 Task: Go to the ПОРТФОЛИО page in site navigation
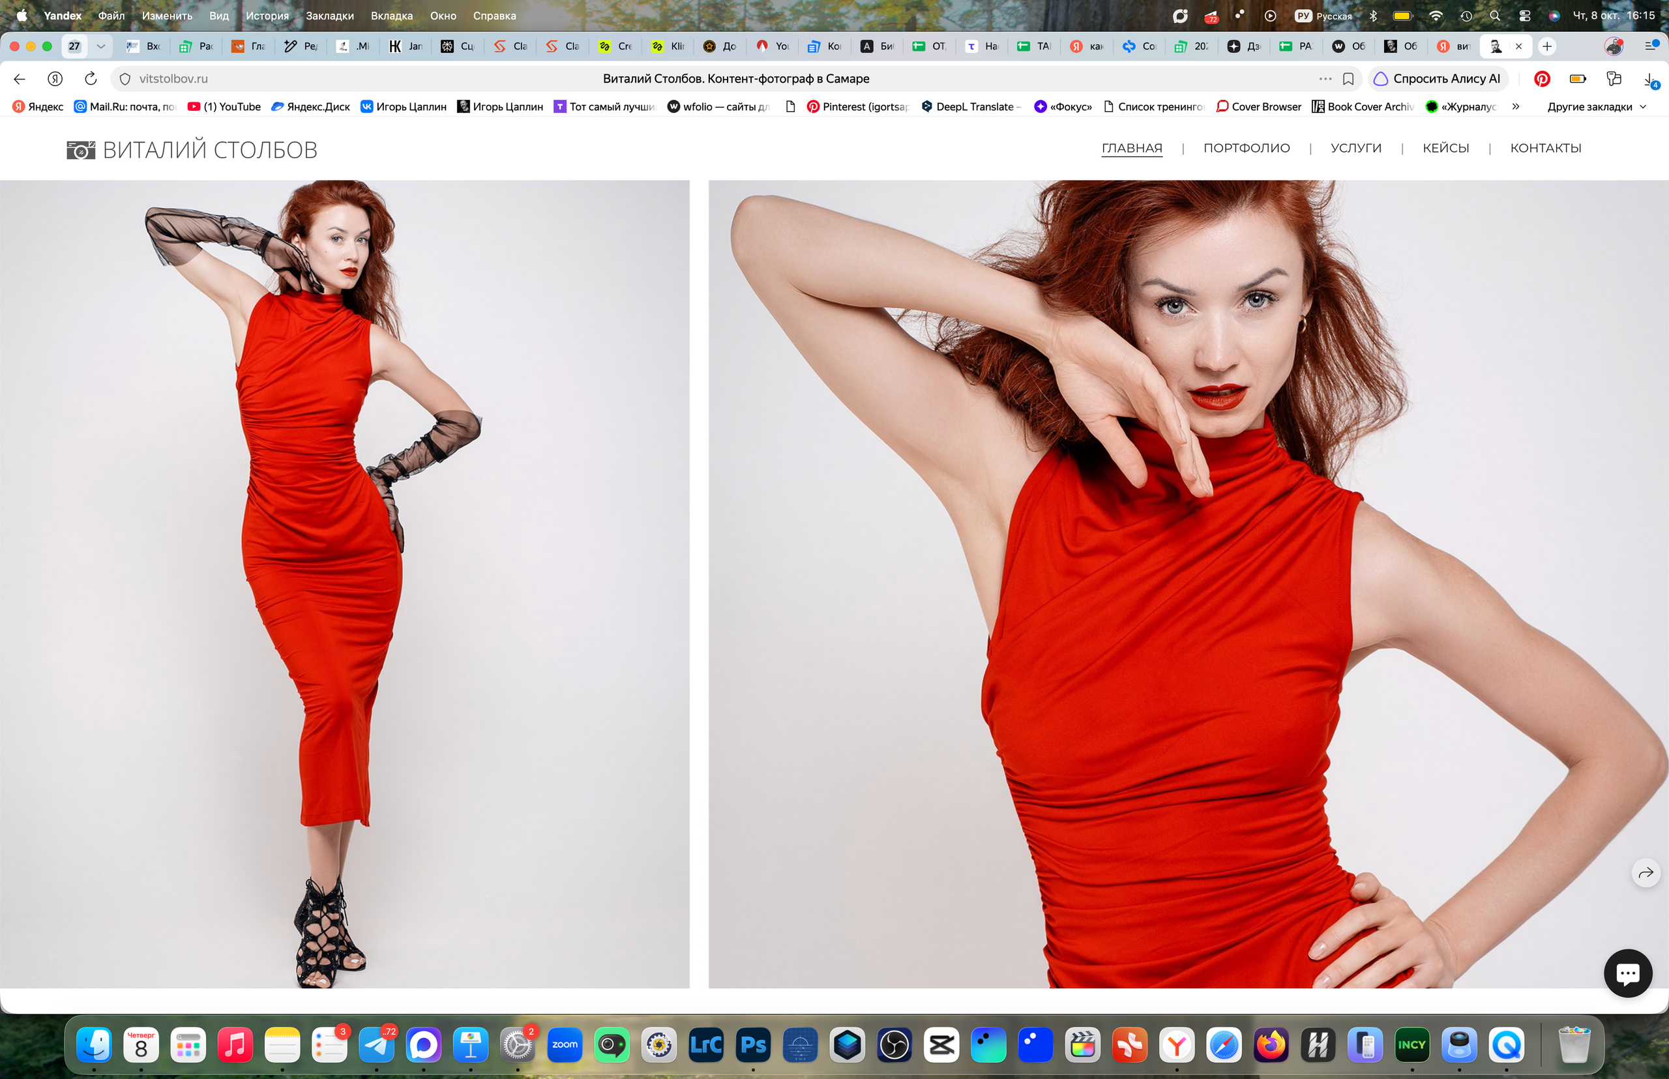pyautogui.click(x=1247, y=148)
